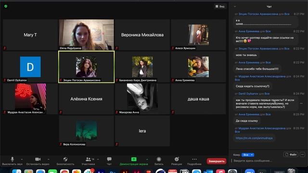
Task: Click message 'мою ты знаешь'
Action: click(246, 55)
